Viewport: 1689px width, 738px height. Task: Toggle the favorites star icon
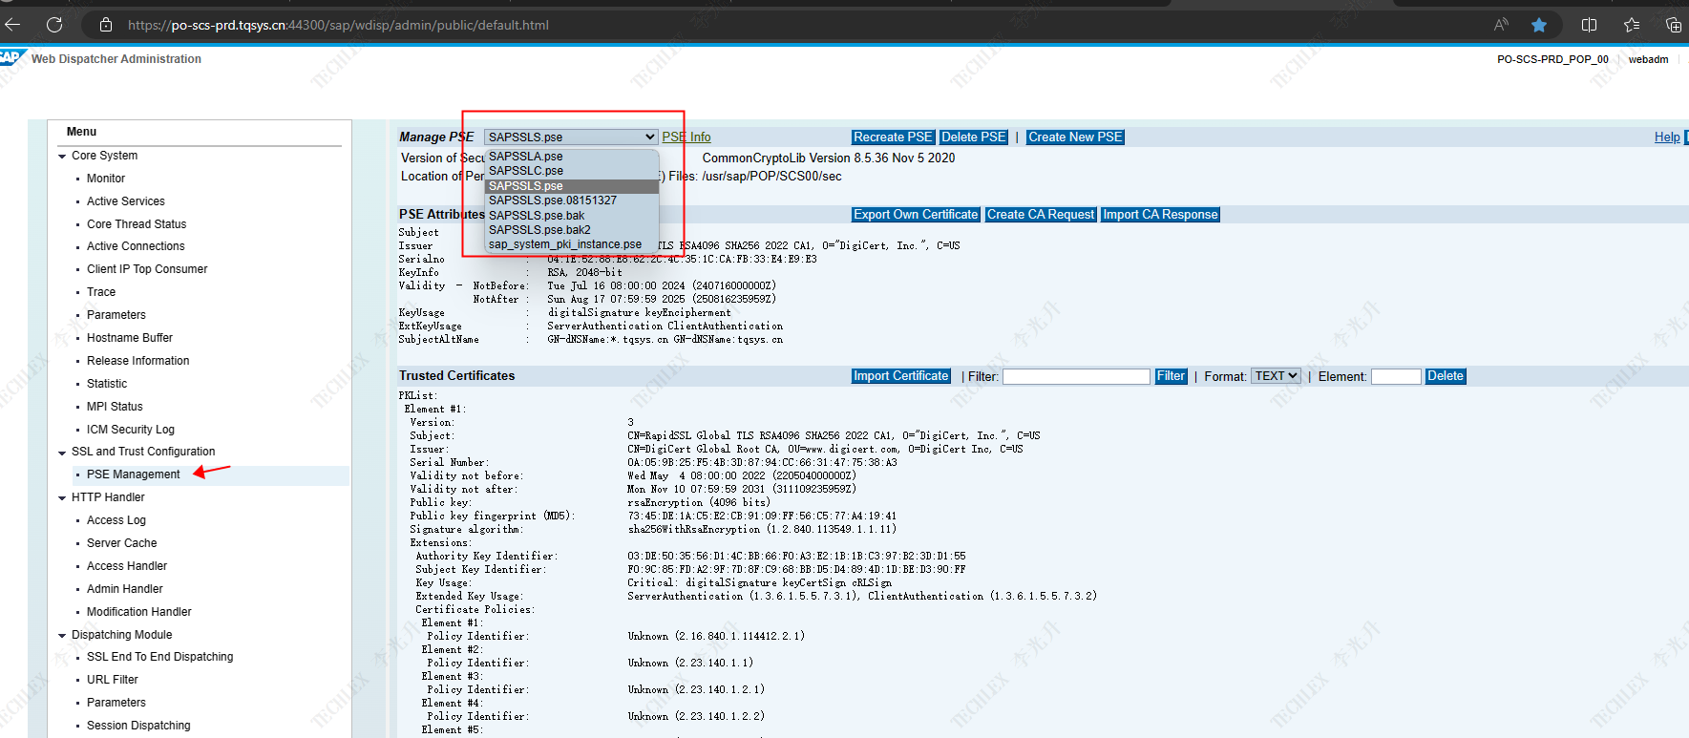click(1539, 25)
